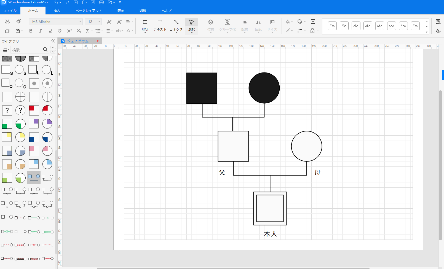Select the Text (テキスト) tool
The width and height of the screenshot is (444, 269).
tap(160, 25)
